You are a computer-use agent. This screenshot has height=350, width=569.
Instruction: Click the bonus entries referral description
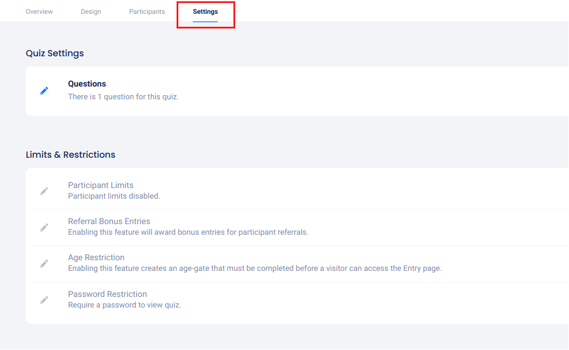pos(188,232)
